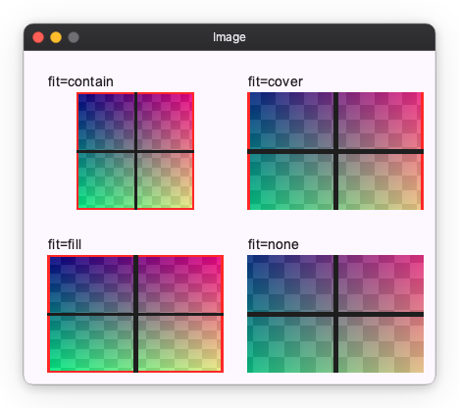459x408 pixels.
Task: Click the green bottom-left quadrant in fit=fill image
Action: (x=91, y=343)
